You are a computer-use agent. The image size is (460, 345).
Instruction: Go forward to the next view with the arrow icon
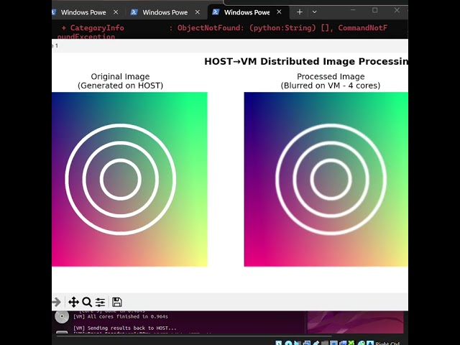click(x=56, y=302)
